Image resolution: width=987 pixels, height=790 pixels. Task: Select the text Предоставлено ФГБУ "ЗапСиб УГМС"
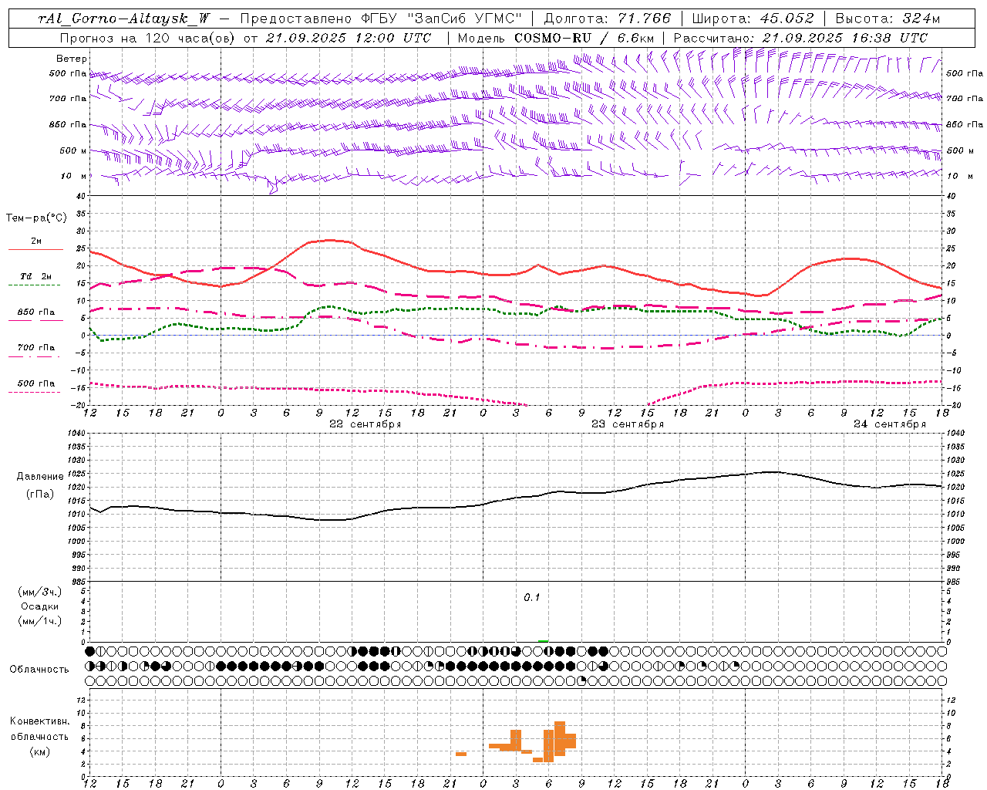(x=381, y=19)
